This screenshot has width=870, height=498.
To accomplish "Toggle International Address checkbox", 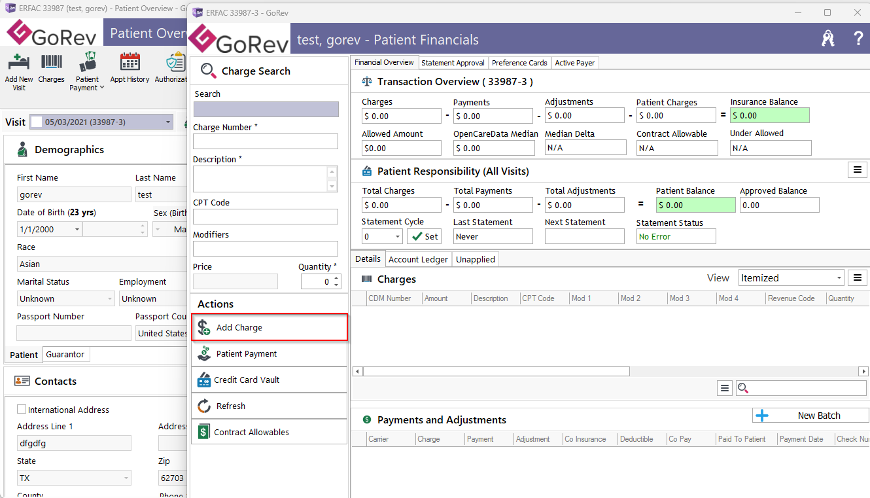I will point(22,410).
